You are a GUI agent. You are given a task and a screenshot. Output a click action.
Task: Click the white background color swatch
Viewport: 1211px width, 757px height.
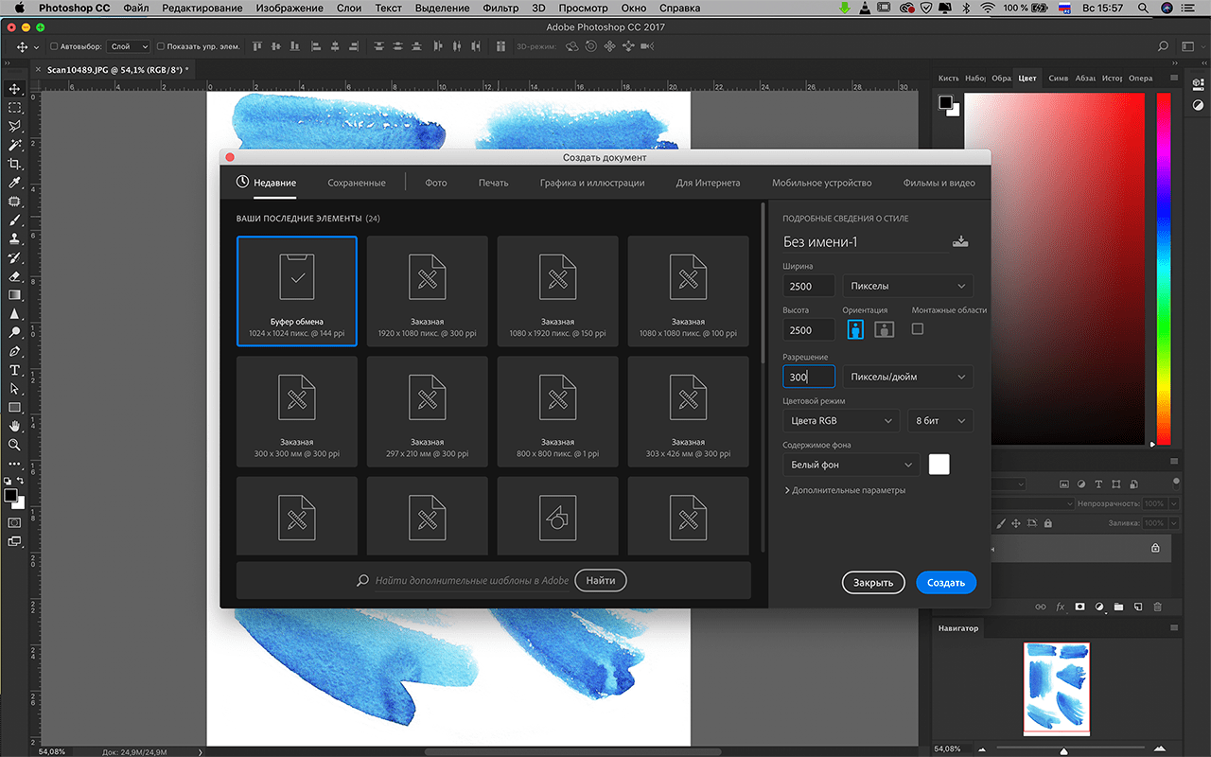click(939, 464)
